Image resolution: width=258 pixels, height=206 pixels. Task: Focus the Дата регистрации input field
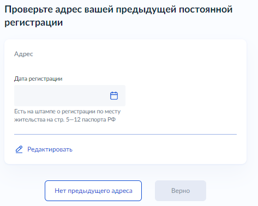(70, 95)
